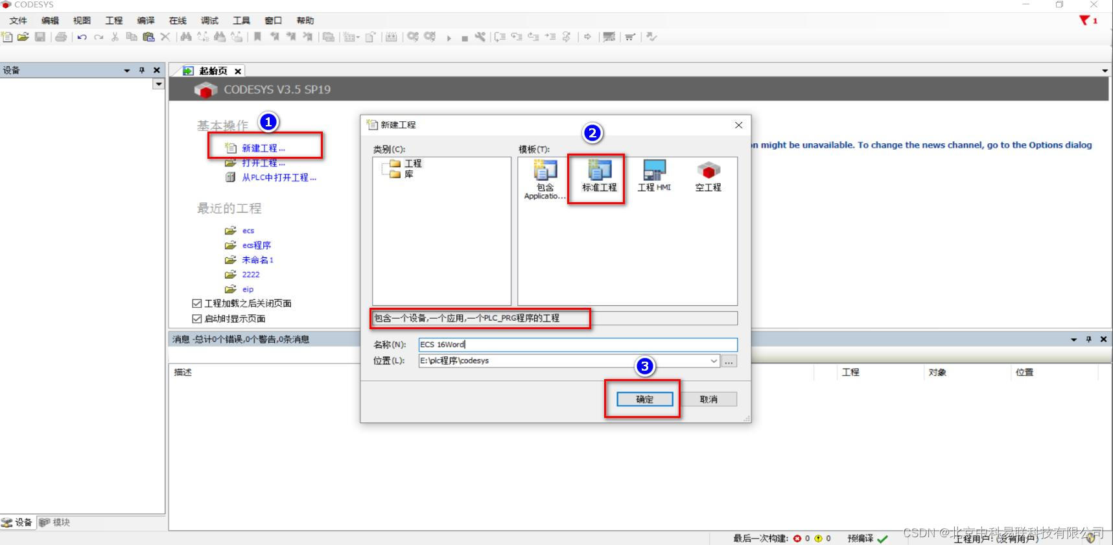Switch to the 设备 bottom tab
Screen dimensions: 1113x545
(x=18, y=522)
